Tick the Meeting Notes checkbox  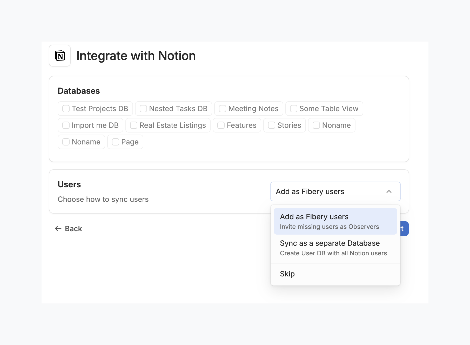(x=223, y=109)
